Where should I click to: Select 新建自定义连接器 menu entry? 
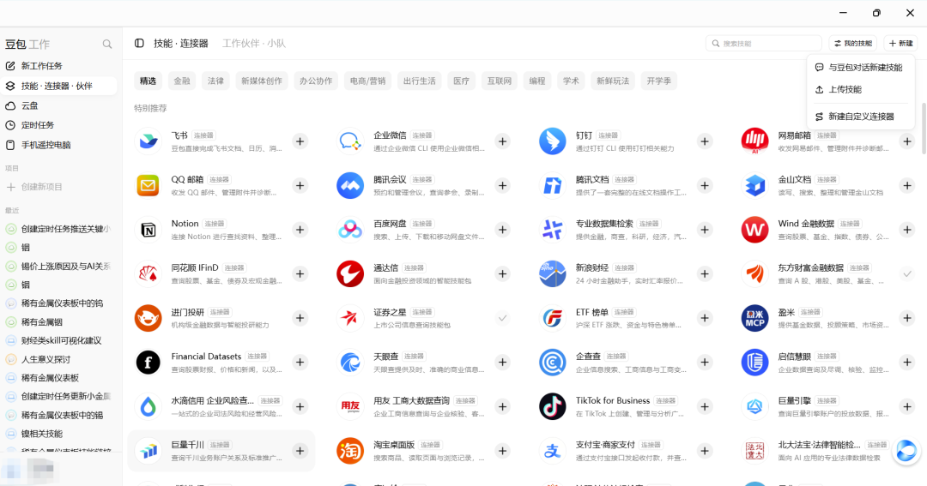[x=859, y=117]
